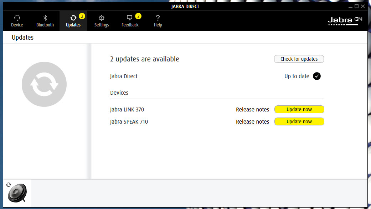
Task: Close the Jabra Direct window
Action: coord(363,6)
